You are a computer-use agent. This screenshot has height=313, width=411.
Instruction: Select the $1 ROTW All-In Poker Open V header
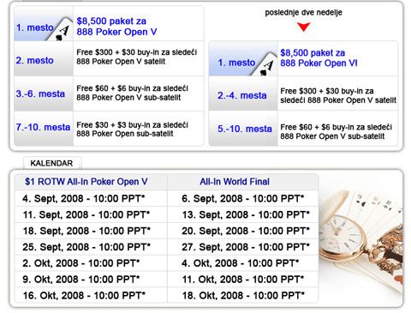[x=86, y=182]
